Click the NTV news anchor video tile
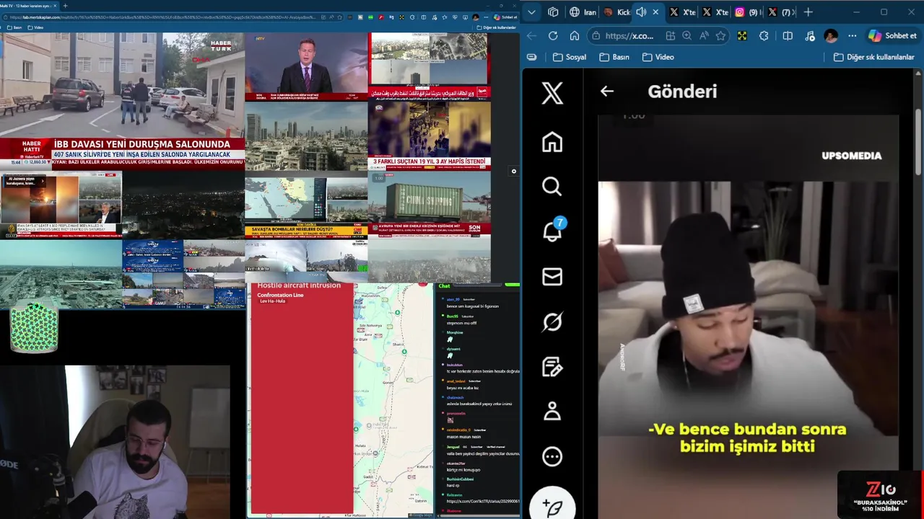 point(306,66)
